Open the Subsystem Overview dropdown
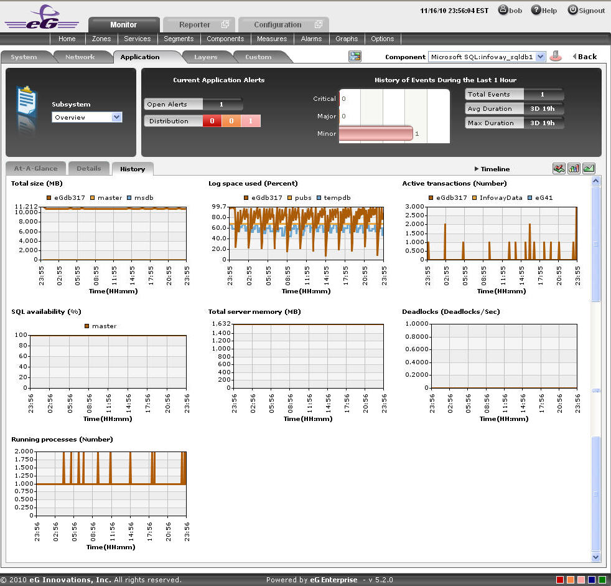 coord(87,117)
